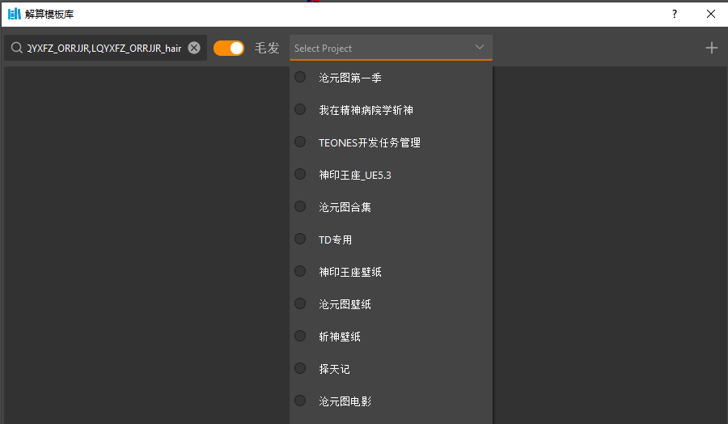Viewport: 728px width, 424px height.
Task: Click inside the search input field
Action: point(104,48)
